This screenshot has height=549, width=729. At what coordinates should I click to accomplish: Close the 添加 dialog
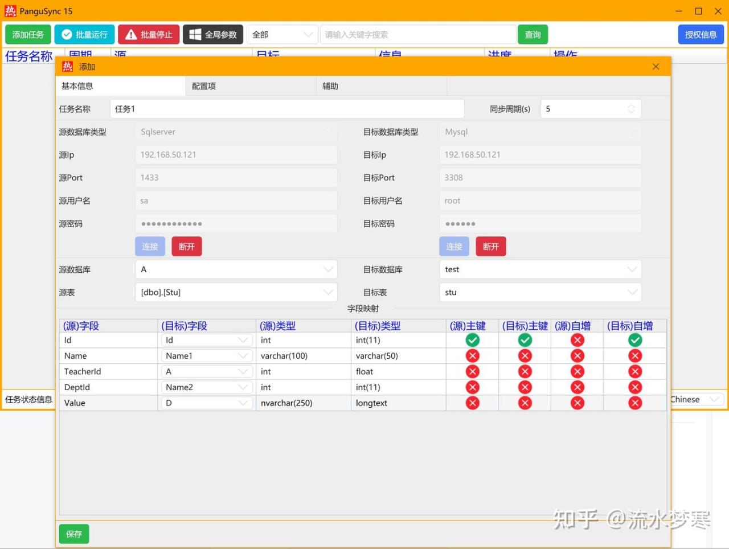pos(656,67)
